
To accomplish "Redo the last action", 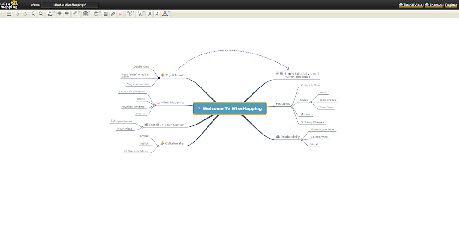I will click(x=25, y=14).
